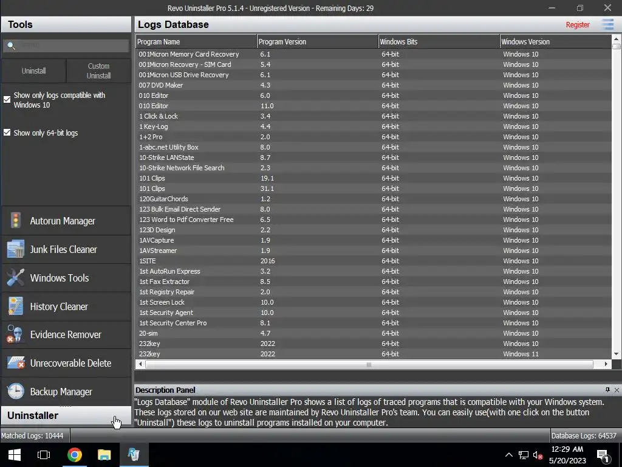This screenshot has height=467, width=622.
Task: Select Revo Uninstaller taskbar icon
Action: [x=134, y=455]
